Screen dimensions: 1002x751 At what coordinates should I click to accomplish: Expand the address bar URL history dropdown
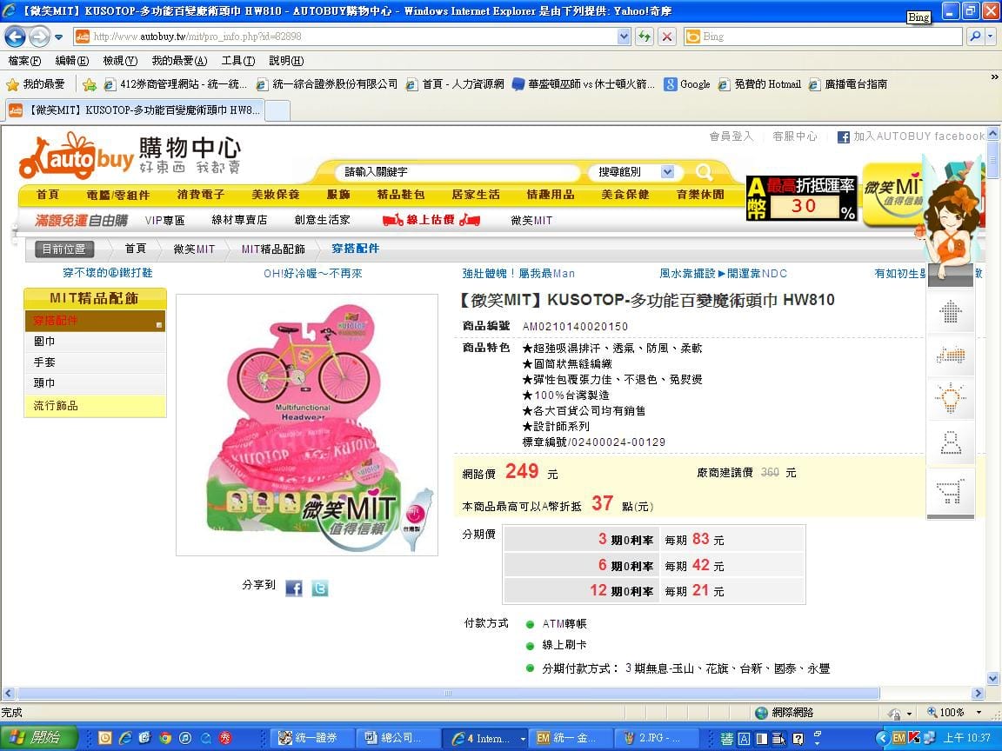624,37
